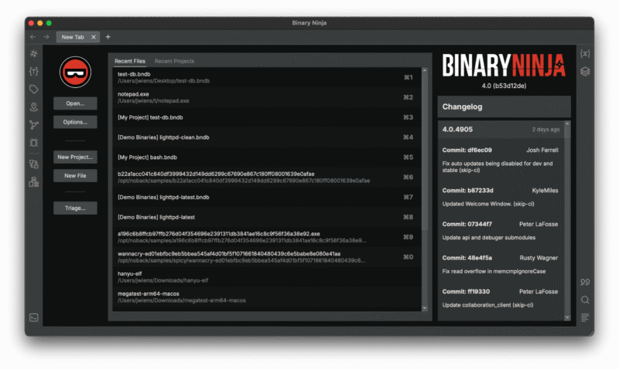Open recent file test-db.bndb on Desktop

(266, 77)
